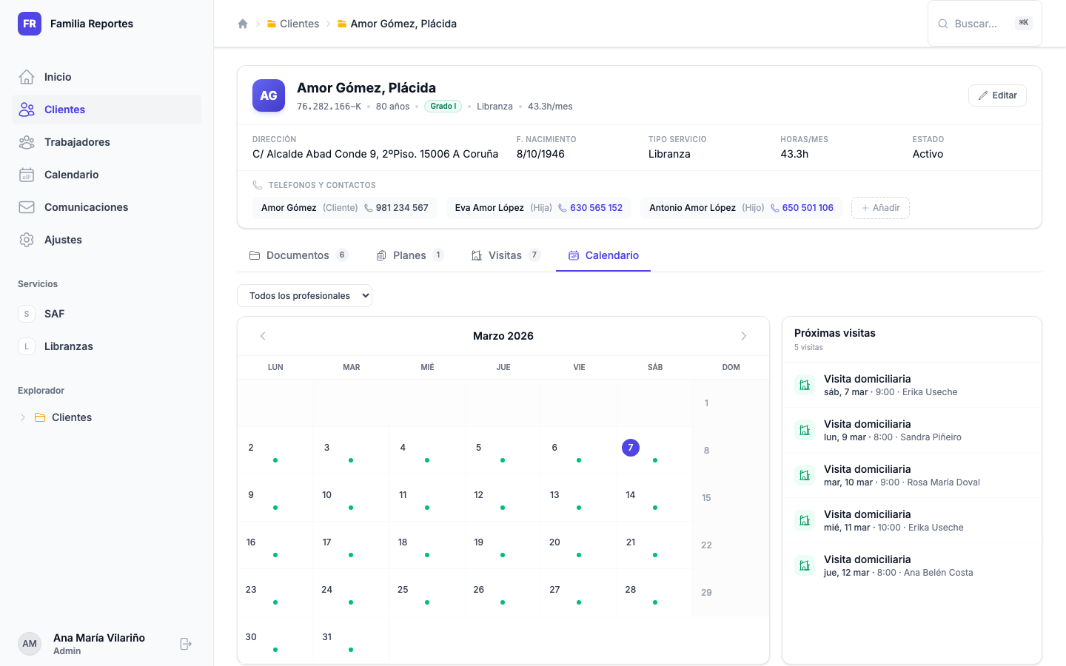The width and height of the screenshot is (1066, 666).
Task: Open Ajustes settings in sidebar
Action: (63, 240)
